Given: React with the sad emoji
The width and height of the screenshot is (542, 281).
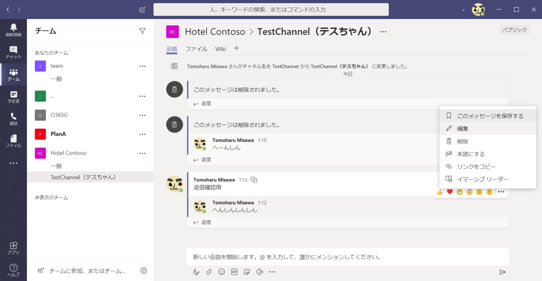Looking at the screenshot, I should point(480,192).
